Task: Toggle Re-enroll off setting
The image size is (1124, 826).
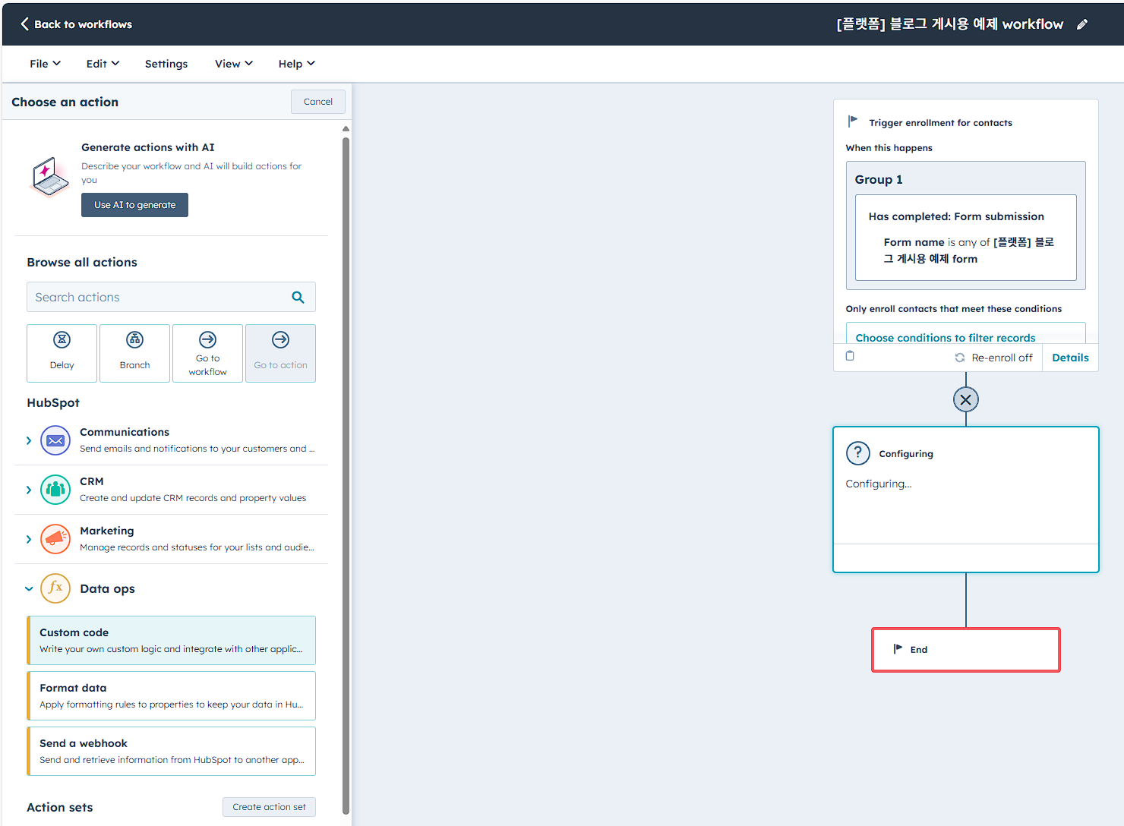Action: (x=994, y=358)
